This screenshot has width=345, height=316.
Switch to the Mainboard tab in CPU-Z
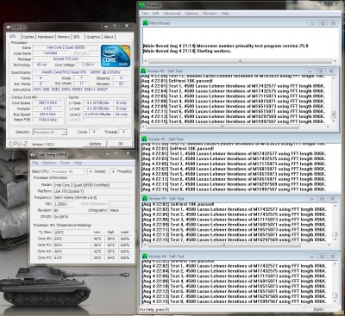click(46, 37)
